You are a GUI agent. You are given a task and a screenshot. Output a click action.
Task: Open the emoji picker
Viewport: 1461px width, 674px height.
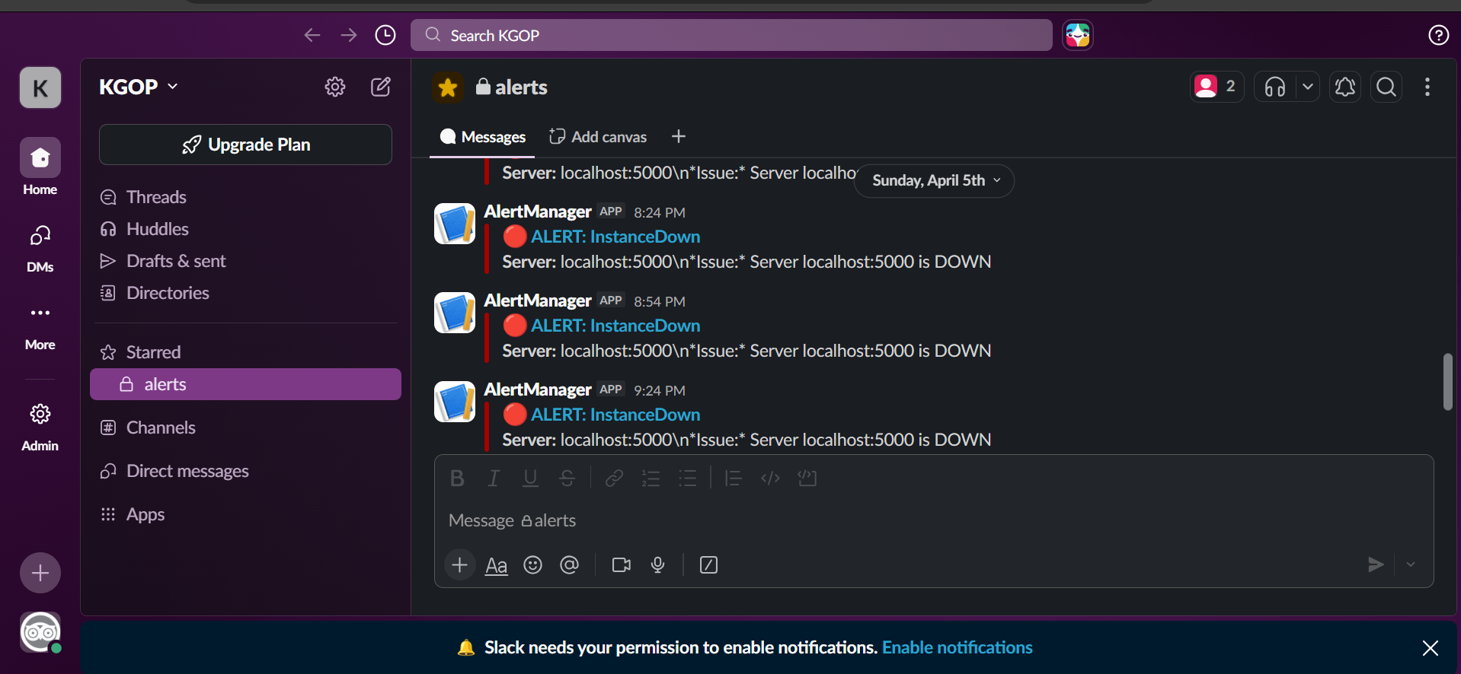coord(533,564)
